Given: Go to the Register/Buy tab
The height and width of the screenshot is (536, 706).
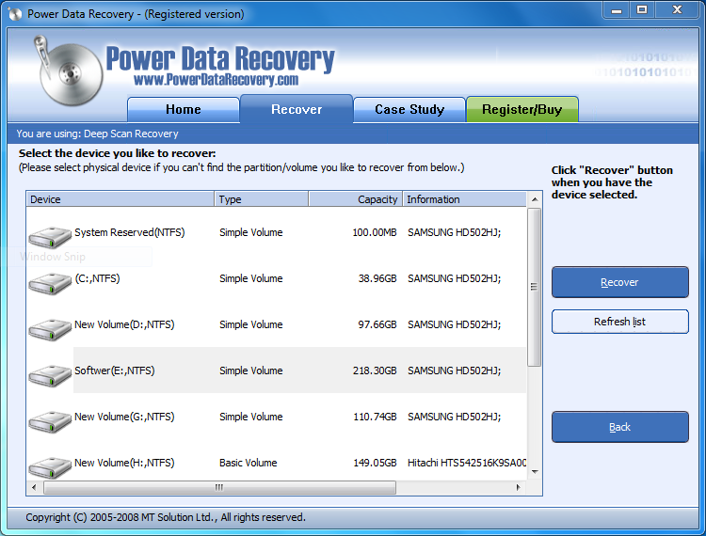Looking at the screenshot, I should tap(522, 109).
